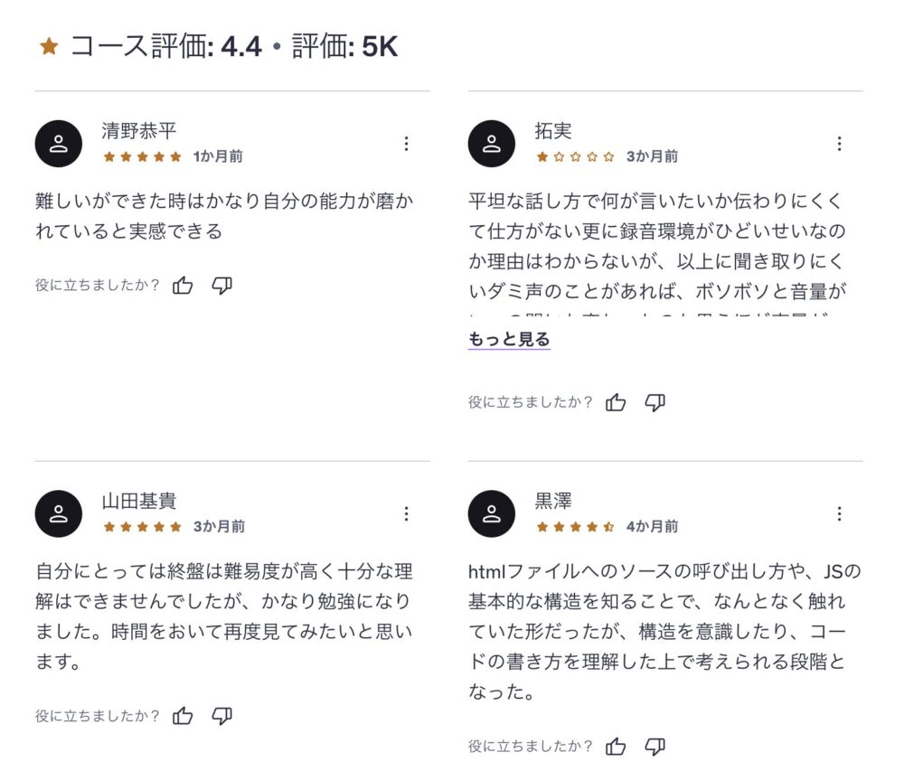This screenshot has height=771, width=904.
Task: Open three-dot menu on 拓実's review
Action: [840, 144]
